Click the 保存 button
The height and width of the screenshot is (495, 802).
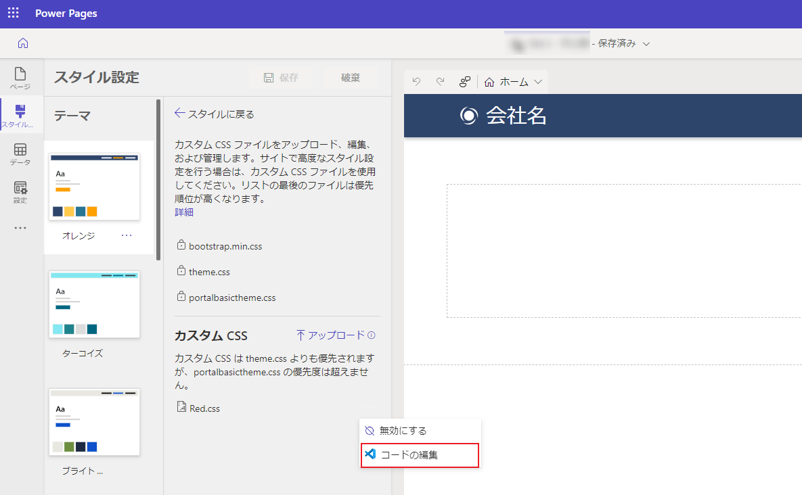coord(281,78)
